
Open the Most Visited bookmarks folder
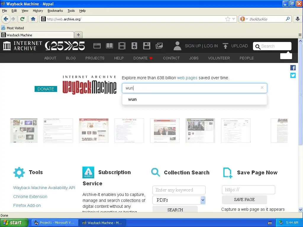point(13,28)
